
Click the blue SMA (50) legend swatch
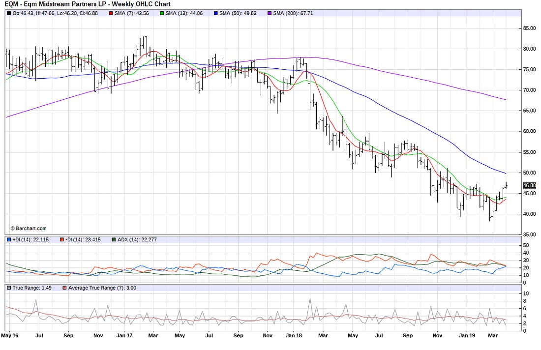pos(215,13)
